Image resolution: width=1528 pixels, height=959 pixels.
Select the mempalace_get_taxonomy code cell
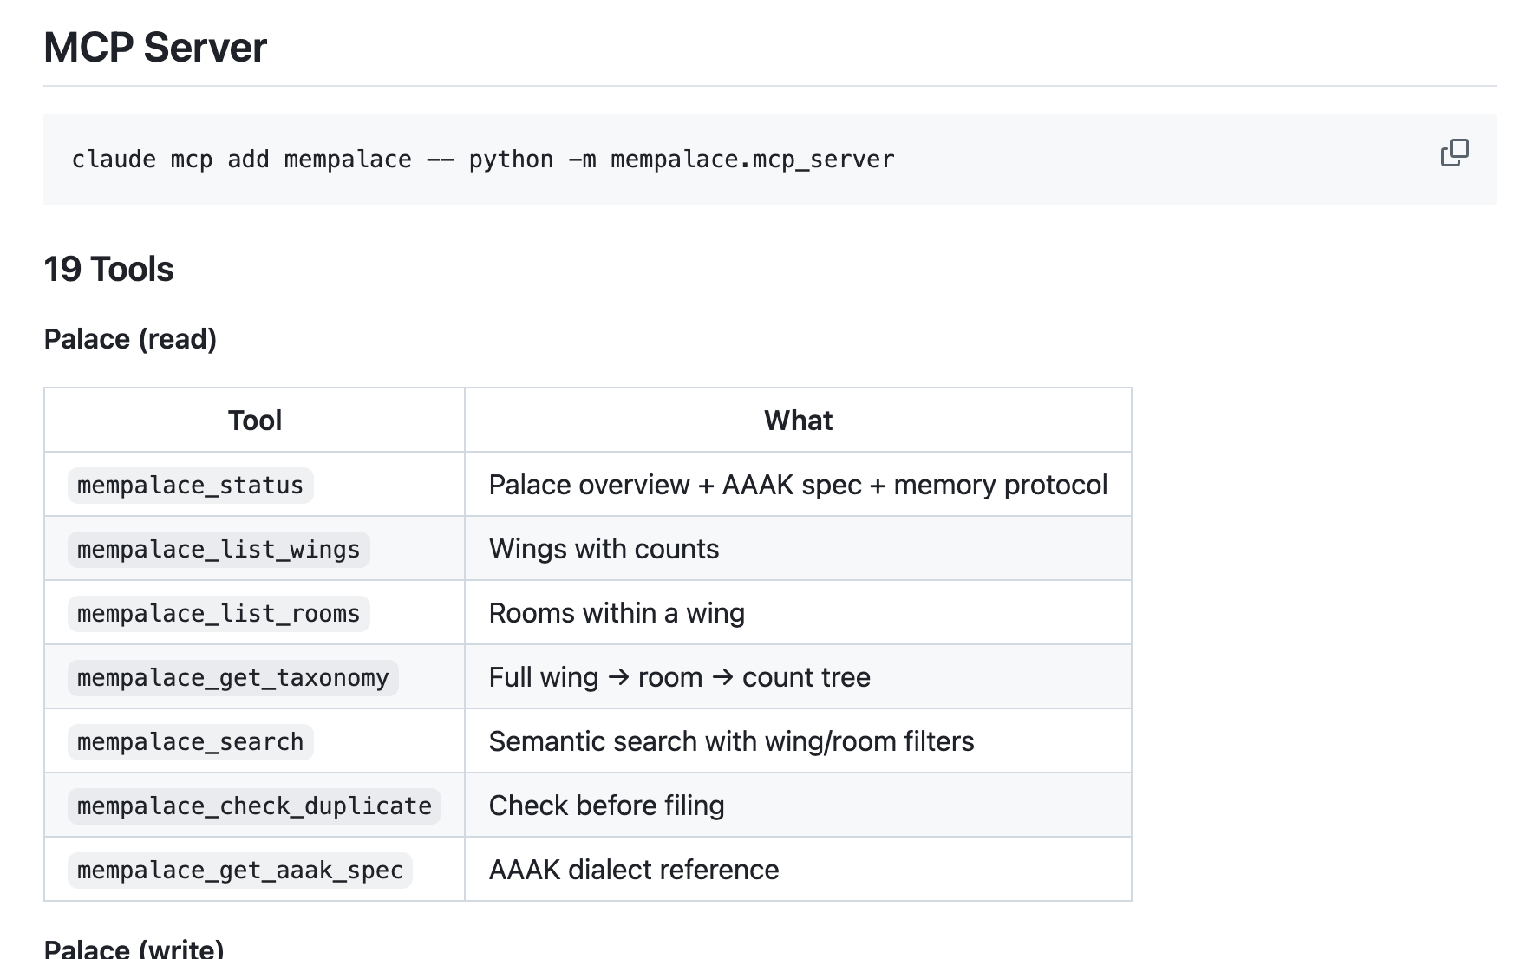[232, 677]
